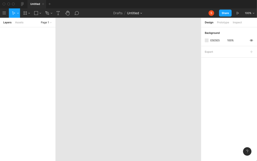The width and height of the screenshot is (257, 161).
Task: Toggle background visibility eye icon
Action: tap(251, 40)
